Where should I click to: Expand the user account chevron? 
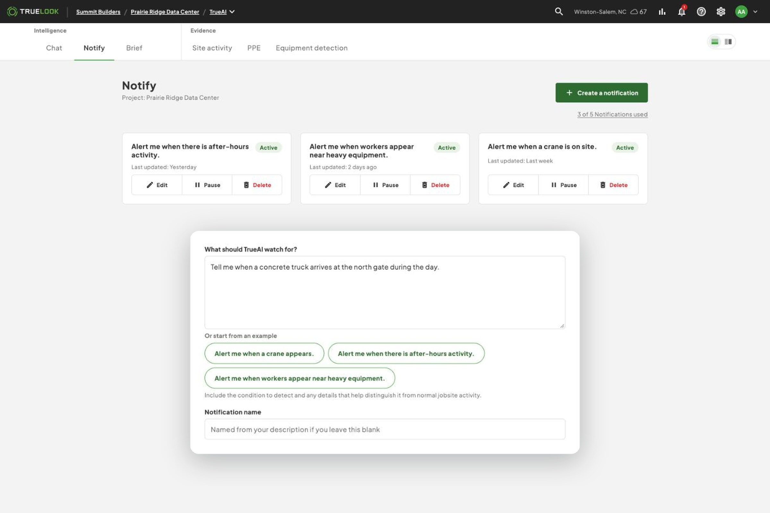pos(755,12)
